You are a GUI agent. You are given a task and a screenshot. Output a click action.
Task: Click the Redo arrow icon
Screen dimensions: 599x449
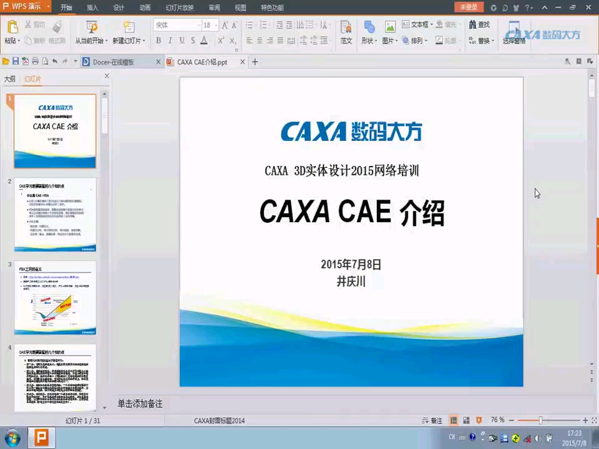65,62
